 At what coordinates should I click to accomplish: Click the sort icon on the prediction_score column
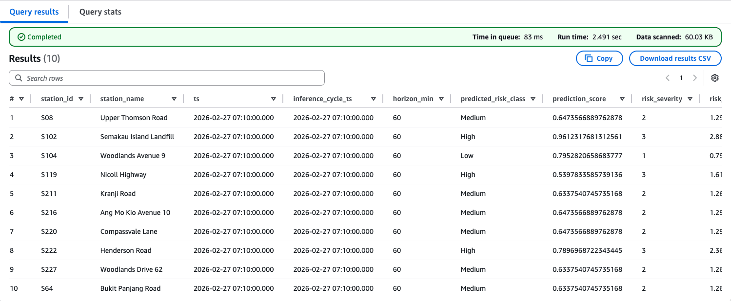pos(622,98)
